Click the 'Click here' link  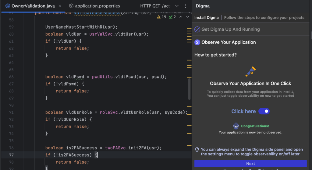click(243, 111)
